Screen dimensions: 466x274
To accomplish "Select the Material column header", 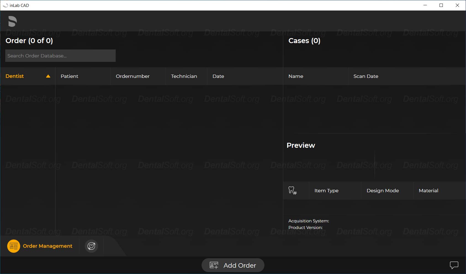I will (428, 191).
